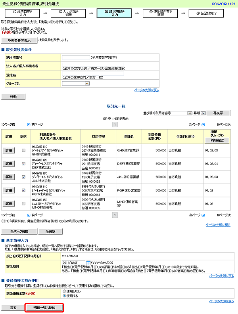
Task: Click the 登録名 cell MNO(株)営業部
Action: pos(128,203)
